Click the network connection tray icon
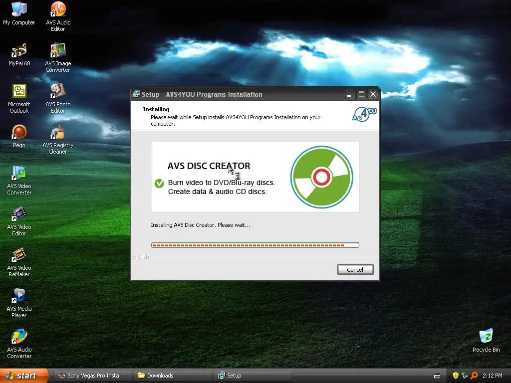The height and width of the screenshot is (383, 511). (465, 376)
